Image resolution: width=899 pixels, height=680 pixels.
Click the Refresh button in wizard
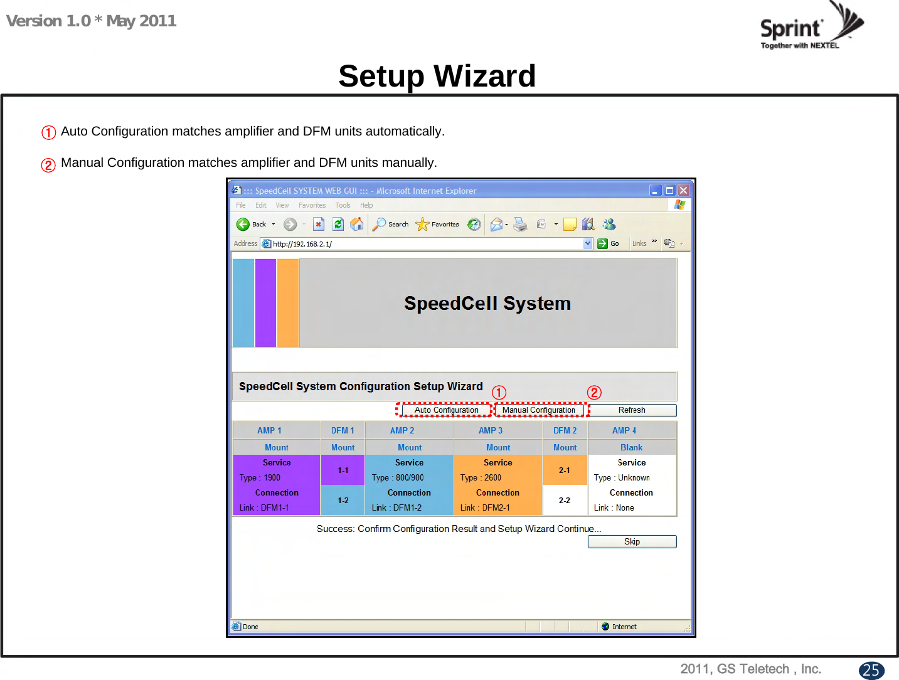(x=632, y=410)
